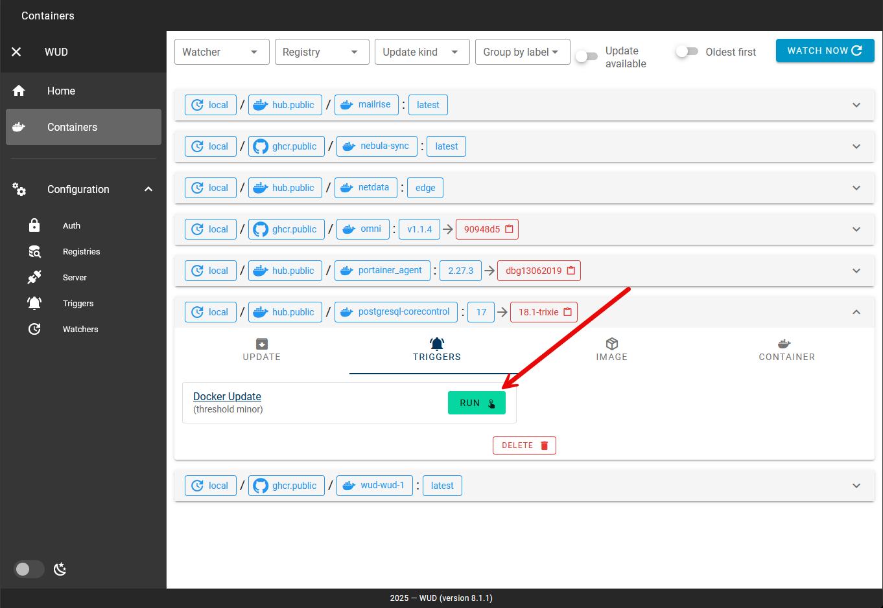Click the omni container name chip
The width and height of the screenshot is (883, 608).
363,229
